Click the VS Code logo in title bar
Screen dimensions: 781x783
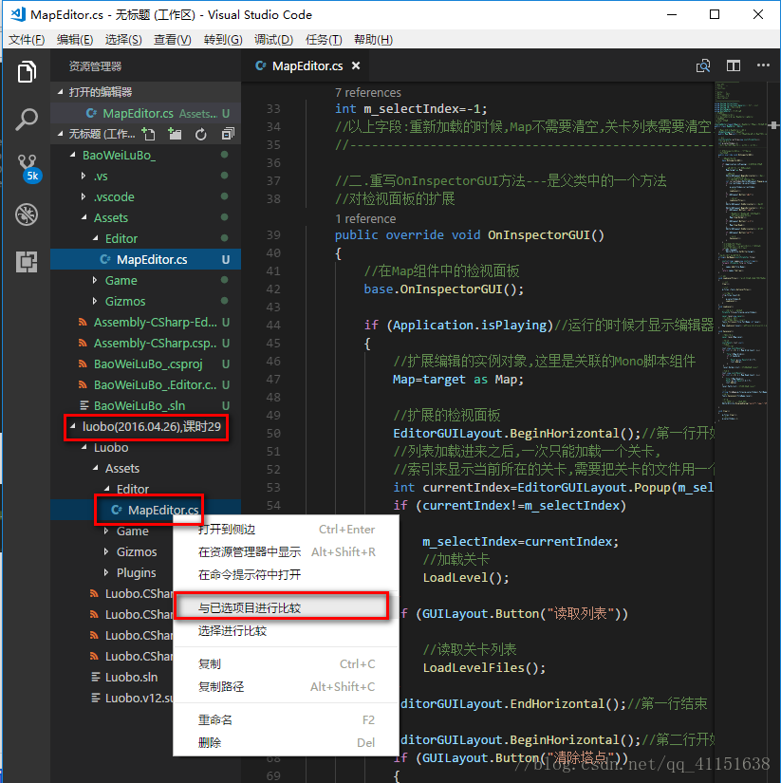[18, 14]
